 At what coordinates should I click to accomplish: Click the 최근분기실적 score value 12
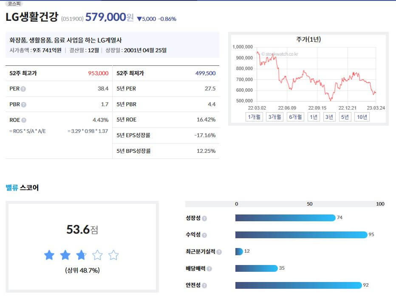click(247, 251)
